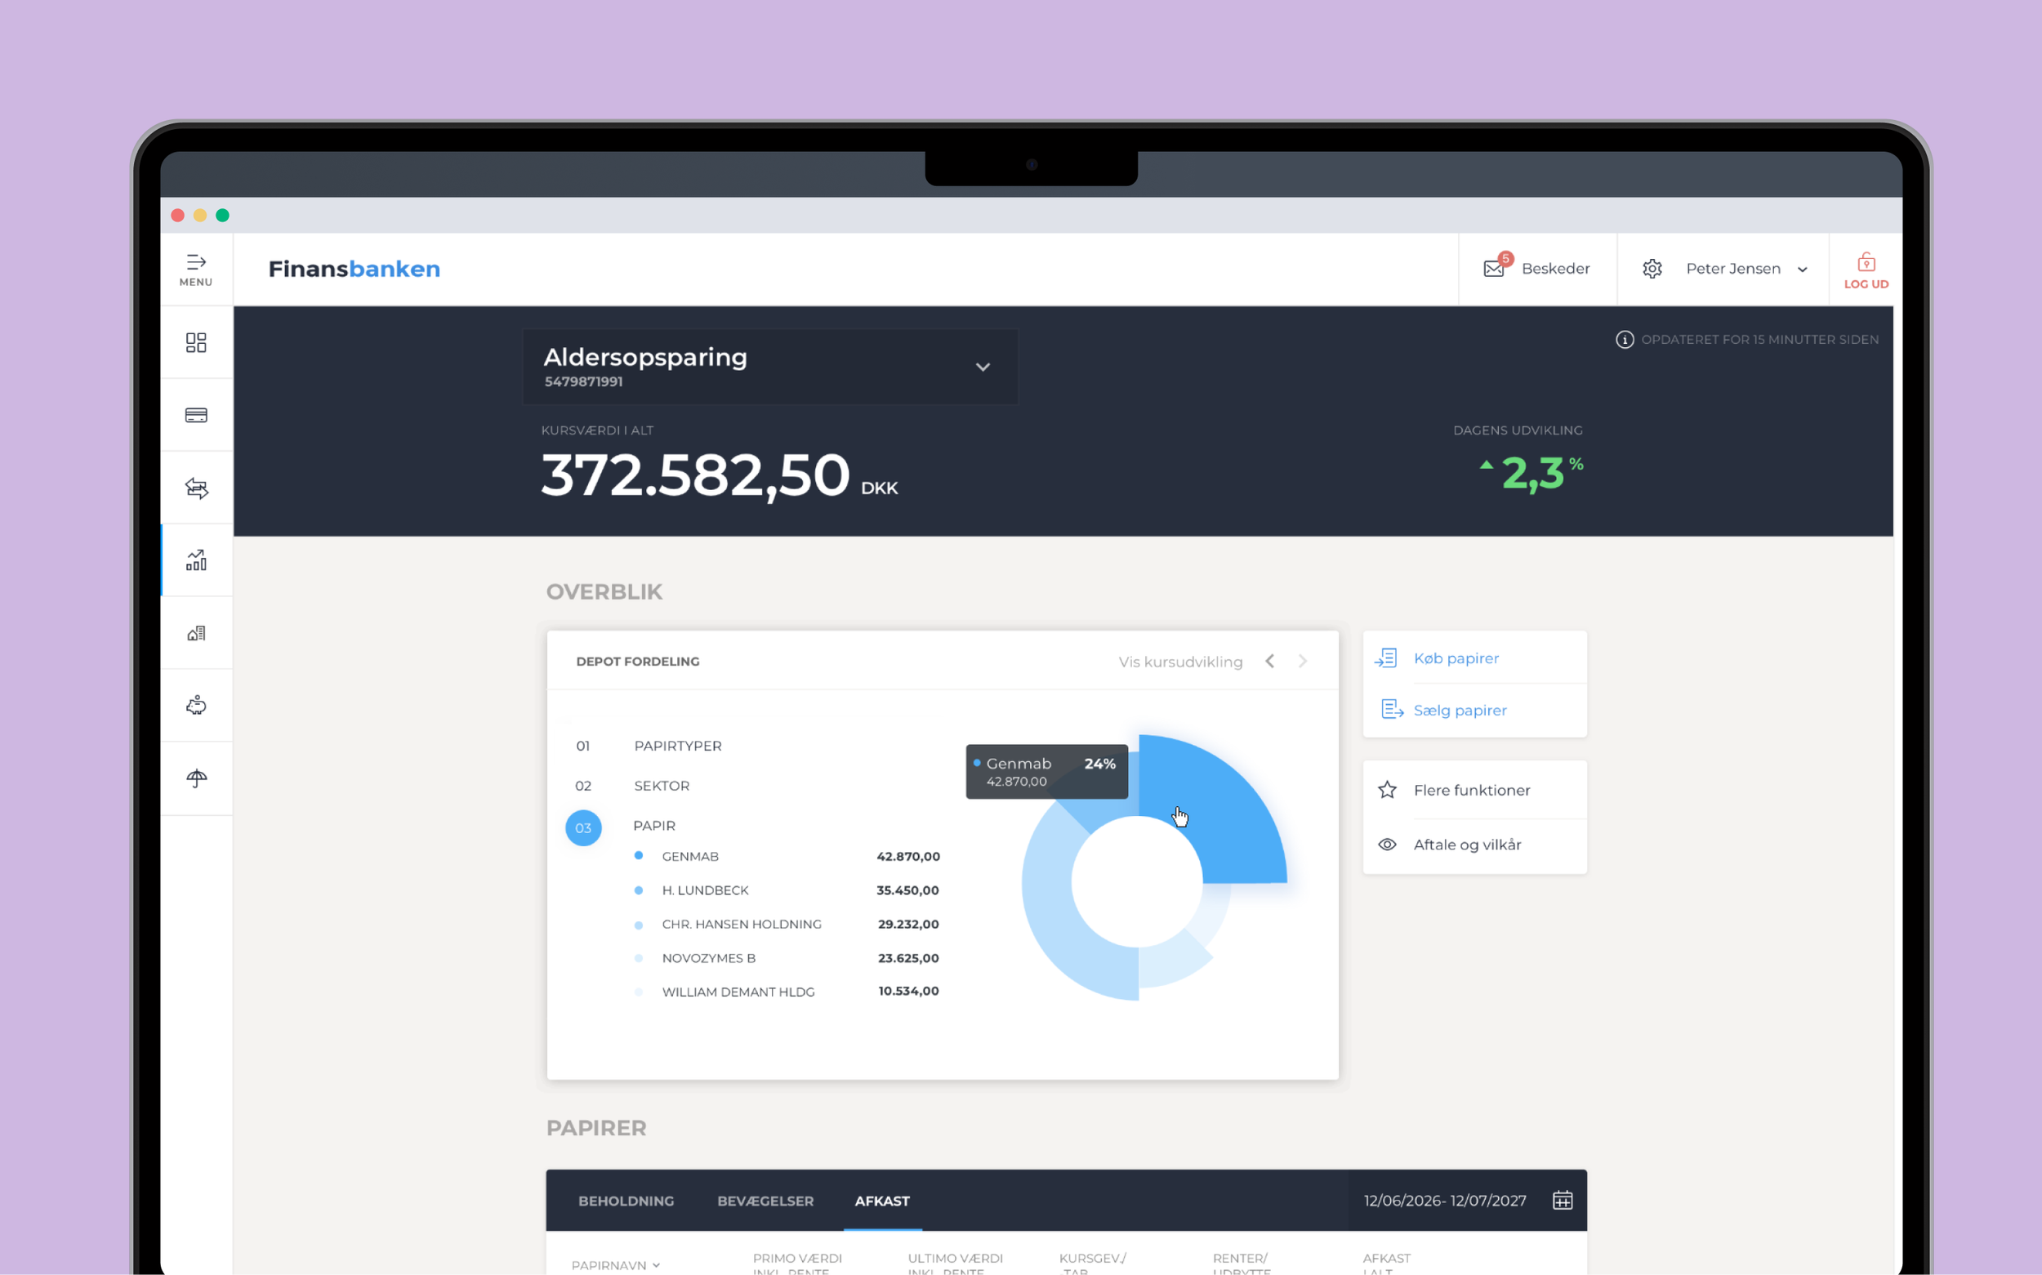Click the Køb papirer link
The height and width of the screenshot is (1275, 2042).
coord(1456,658)
